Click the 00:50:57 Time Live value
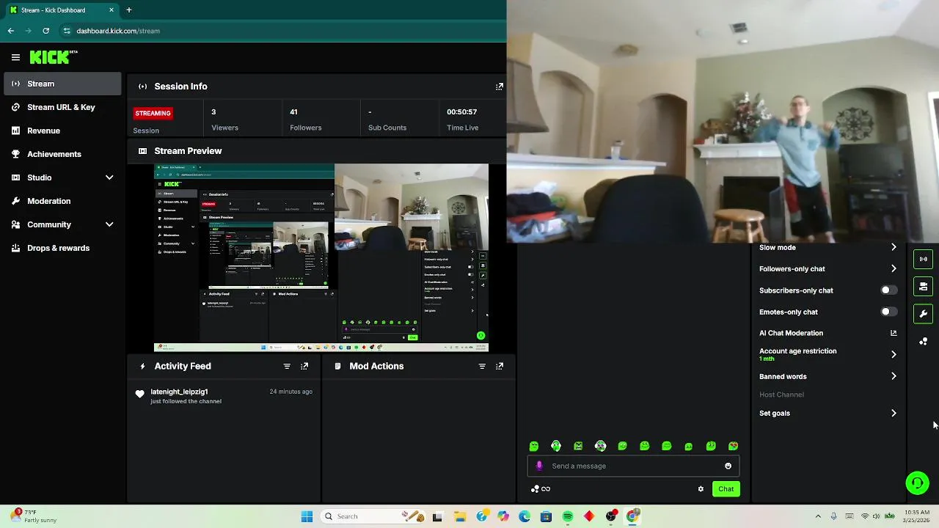Image resolution: width=939 pixels, height=528 pixels. 462,112
